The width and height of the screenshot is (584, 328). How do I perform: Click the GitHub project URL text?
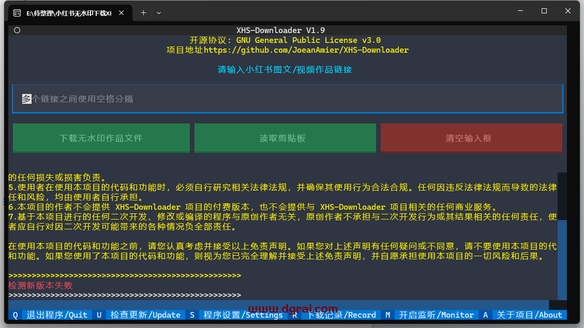click(306, 50)
